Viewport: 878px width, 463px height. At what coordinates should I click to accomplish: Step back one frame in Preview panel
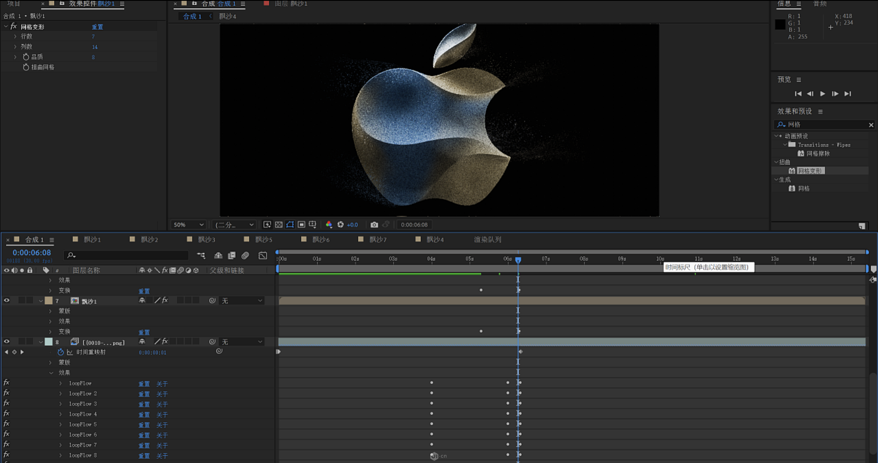(810, 93)
